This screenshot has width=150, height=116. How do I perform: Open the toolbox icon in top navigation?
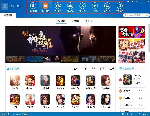click(x=107, y=6)
